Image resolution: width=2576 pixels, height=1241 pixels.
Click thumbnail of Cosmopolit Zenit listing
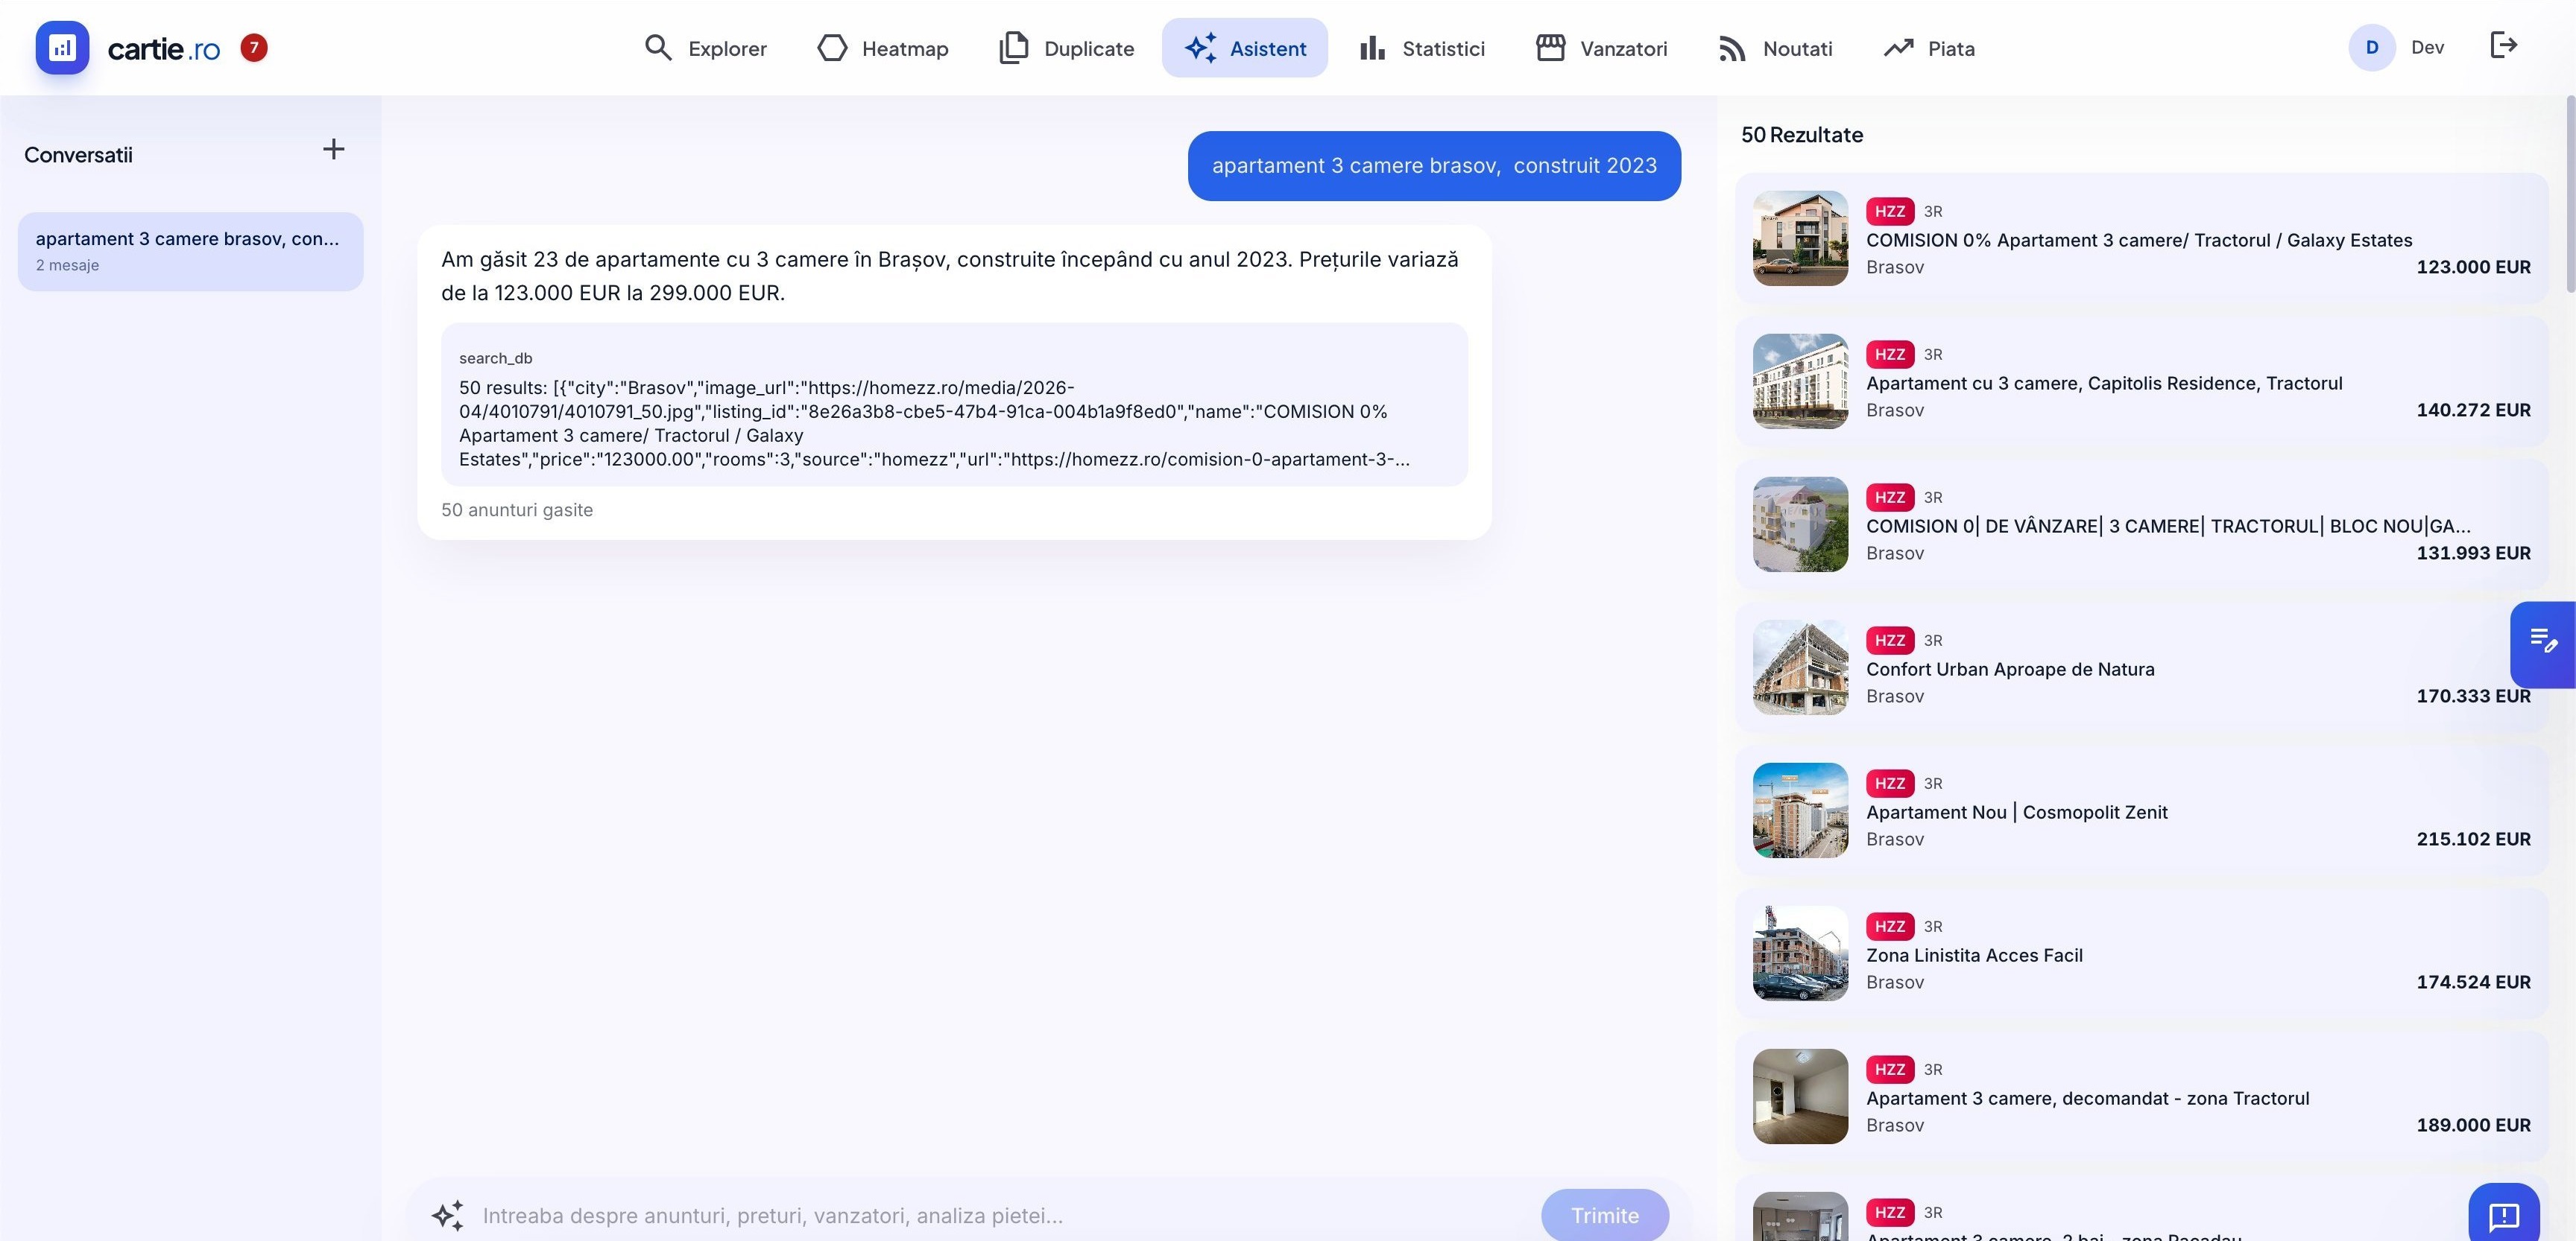1800,810
